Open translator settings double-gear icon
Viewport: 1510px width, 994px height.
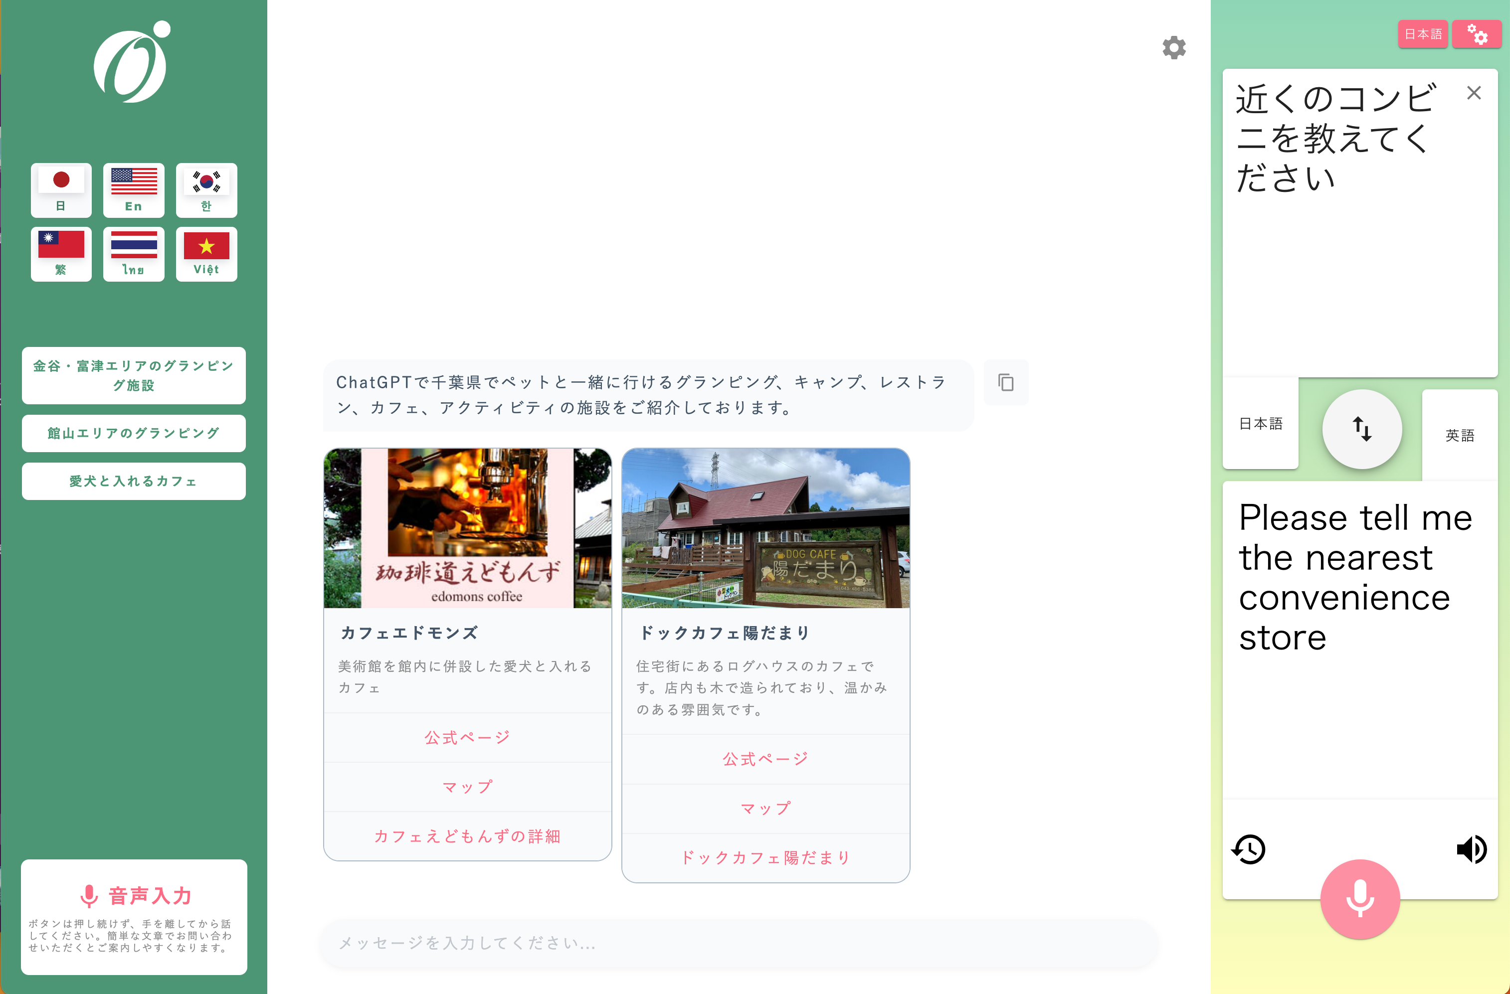click(x=1477, y=34)
